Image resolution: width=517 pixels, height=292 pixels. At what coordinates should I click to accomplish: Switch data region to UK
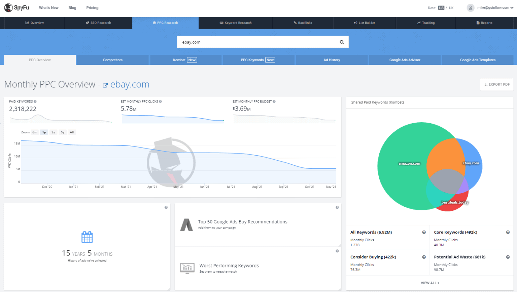(x=451, y=7)
